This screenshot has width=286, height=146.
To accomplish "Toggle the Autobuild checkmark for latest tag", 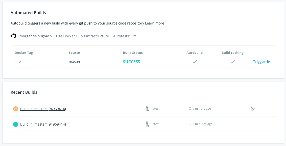I will tap(195, 62).
